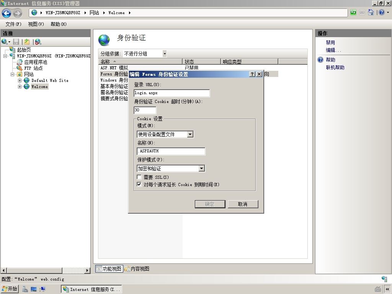The height and width of the screenshot is (294, 392).
Task: Click the help icon in Actions pane
Action: (320, 60)
